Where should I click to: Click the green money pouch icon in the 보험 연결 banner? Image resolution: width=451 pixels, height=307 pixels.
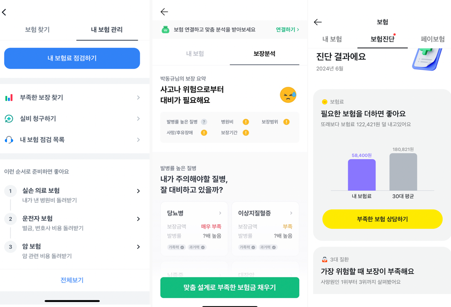pyautogui.click(x=164, y=30)
